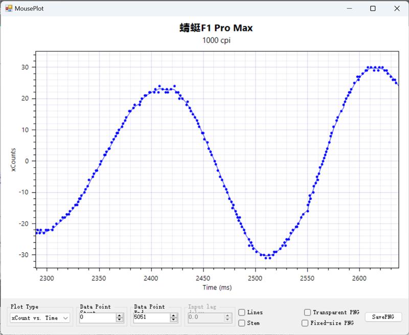Maximize the MousePlot window
The image size is (409, 335).
[x=373, y=9]
